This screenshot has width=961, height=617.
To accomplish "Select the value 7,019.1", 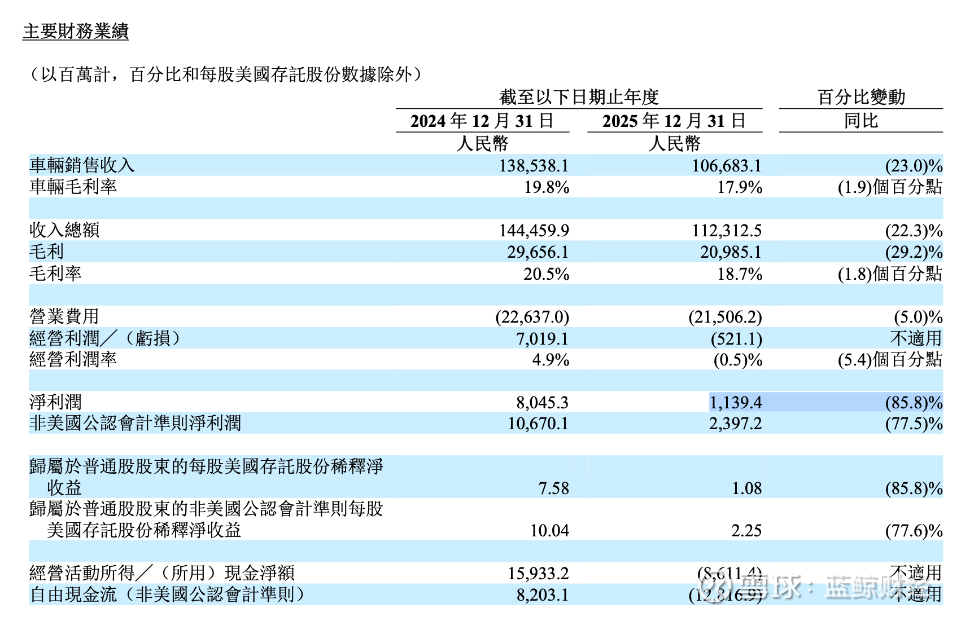I will click(541, 338).
